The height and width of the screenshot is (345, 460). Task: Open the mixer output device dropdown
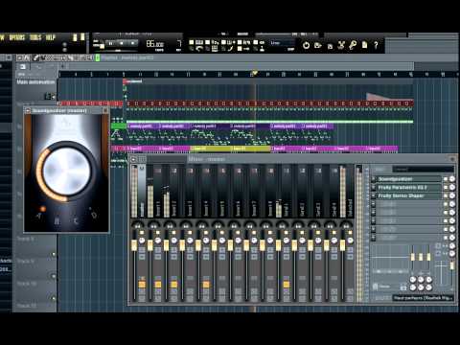click(424, 298)
